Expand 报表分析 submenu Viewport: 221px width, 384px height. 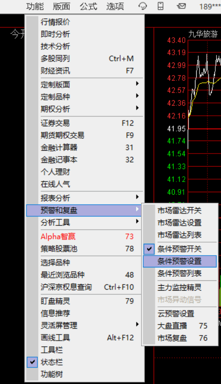tap(84, 197)
